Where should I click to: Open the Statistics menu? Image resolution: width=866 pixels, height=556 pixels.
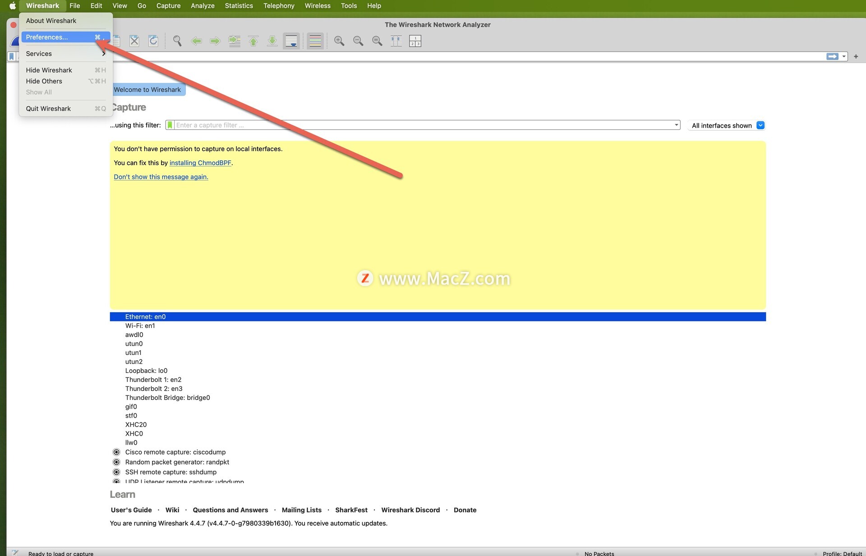(x=239, y=6)
